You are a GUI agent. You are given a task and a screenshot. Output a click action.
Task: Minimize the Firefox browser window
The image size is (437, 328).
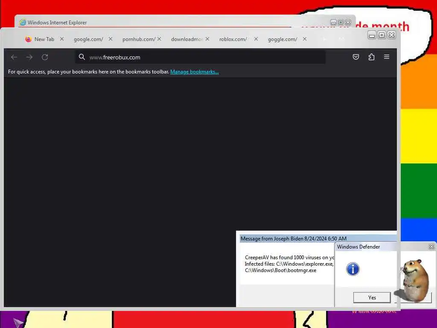tap(372, 35)
